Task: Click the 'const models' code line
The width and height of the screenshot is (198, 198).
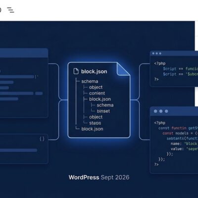Action: [180, 133]
